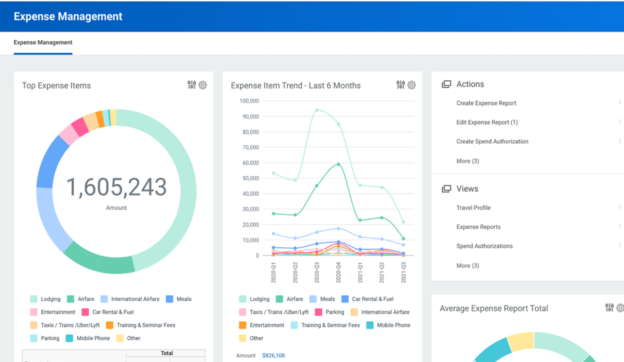Viewport: 624px width, 362px height.
Task: Toggle International Airfare legend in Top Expense Items
Action: click(x=130, y=299)
